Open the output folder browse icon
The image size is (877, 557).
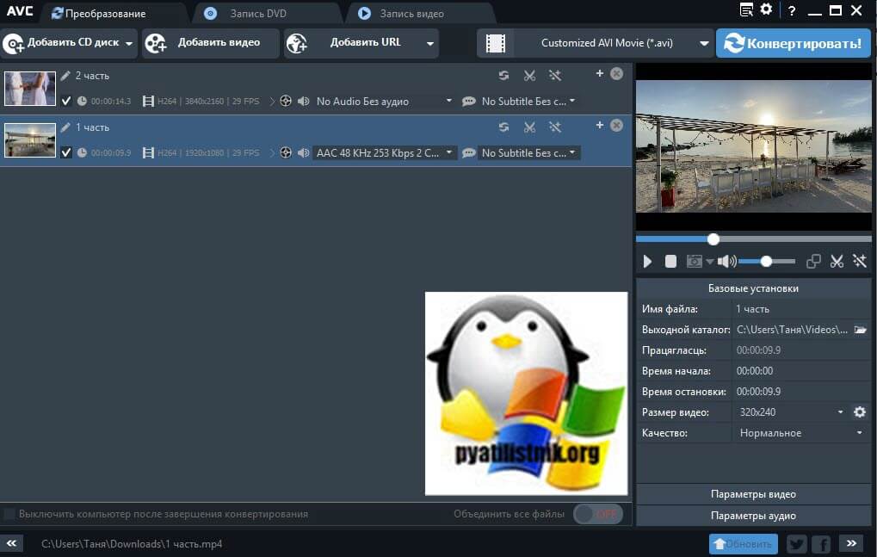(860, 330)
